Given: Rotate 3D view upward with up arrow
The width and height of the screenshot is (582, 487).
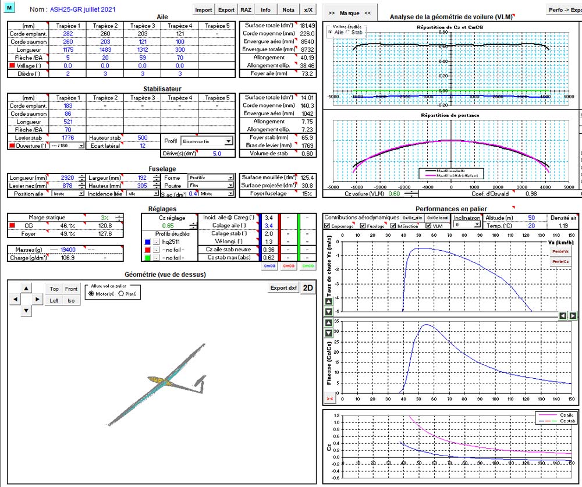Looking at the screenshot, I should click(26, 288).
